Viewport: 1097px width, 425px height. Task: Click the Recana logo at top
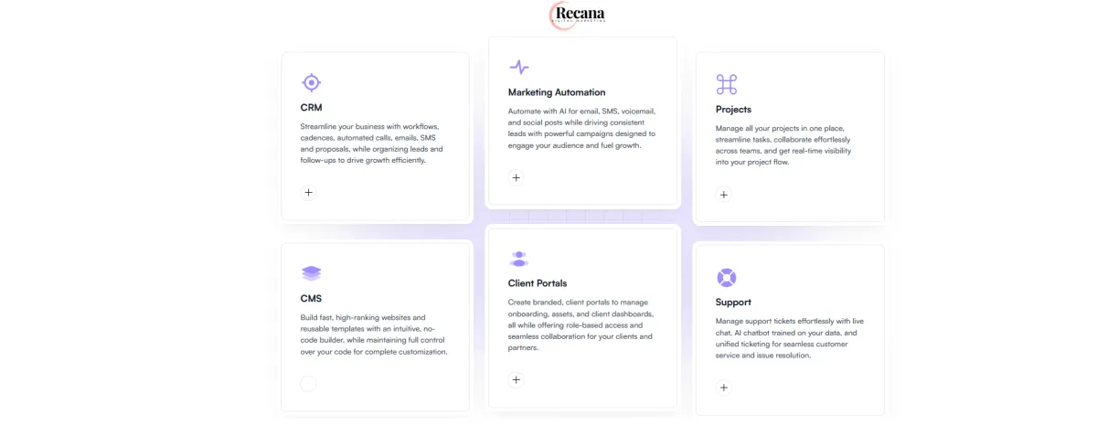click(577, 15)
